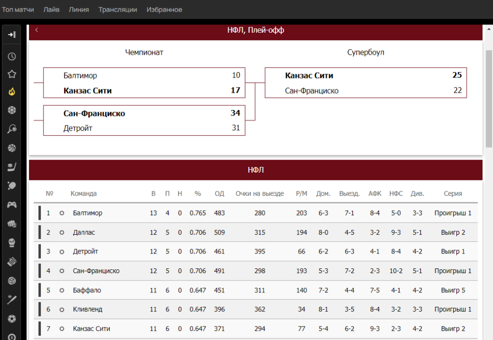Select the soccer ball sport icon

pyautogui.click(x=12, y=110)
